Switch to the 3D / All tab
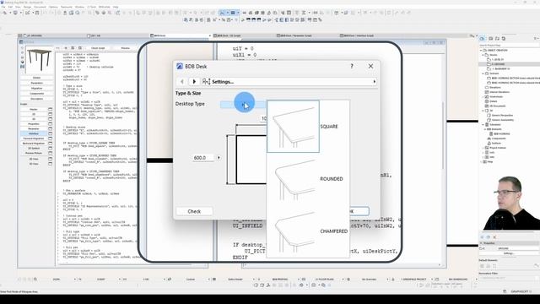The image size is (540, 304). (x=117, y=35)
